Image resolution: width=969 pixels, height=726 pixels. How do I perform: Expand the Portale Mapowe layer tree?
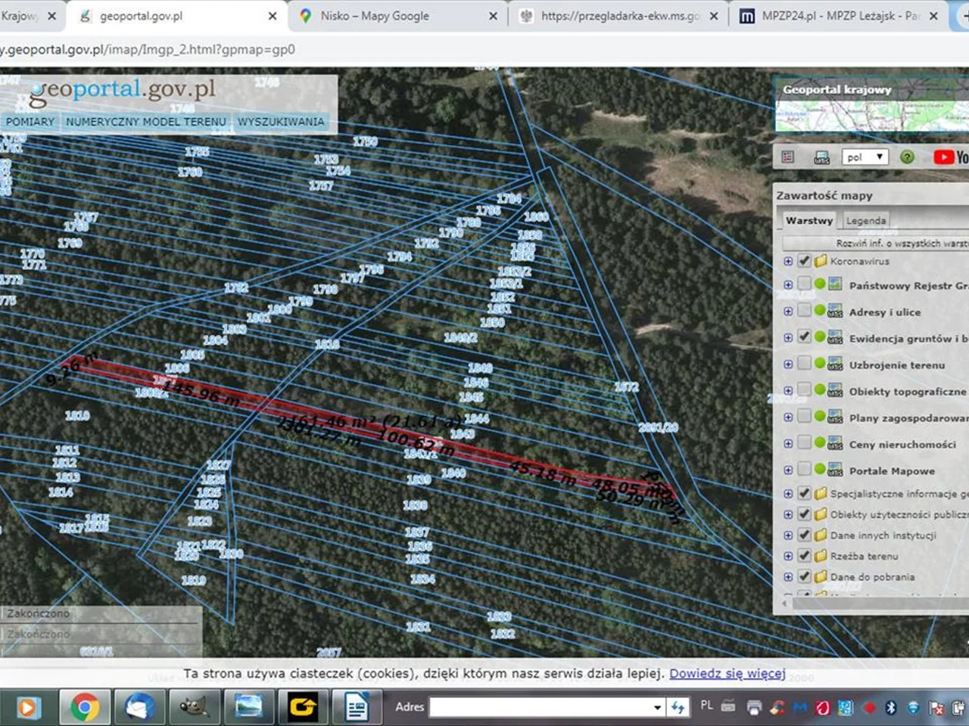click(x=788, y=470)
